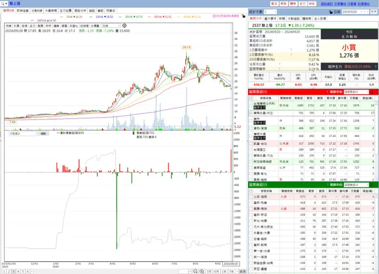Click the zoom-in magnifier below the chart
Image resolution: width=379 pixels, height=274 pixels.
pos(202,271)
